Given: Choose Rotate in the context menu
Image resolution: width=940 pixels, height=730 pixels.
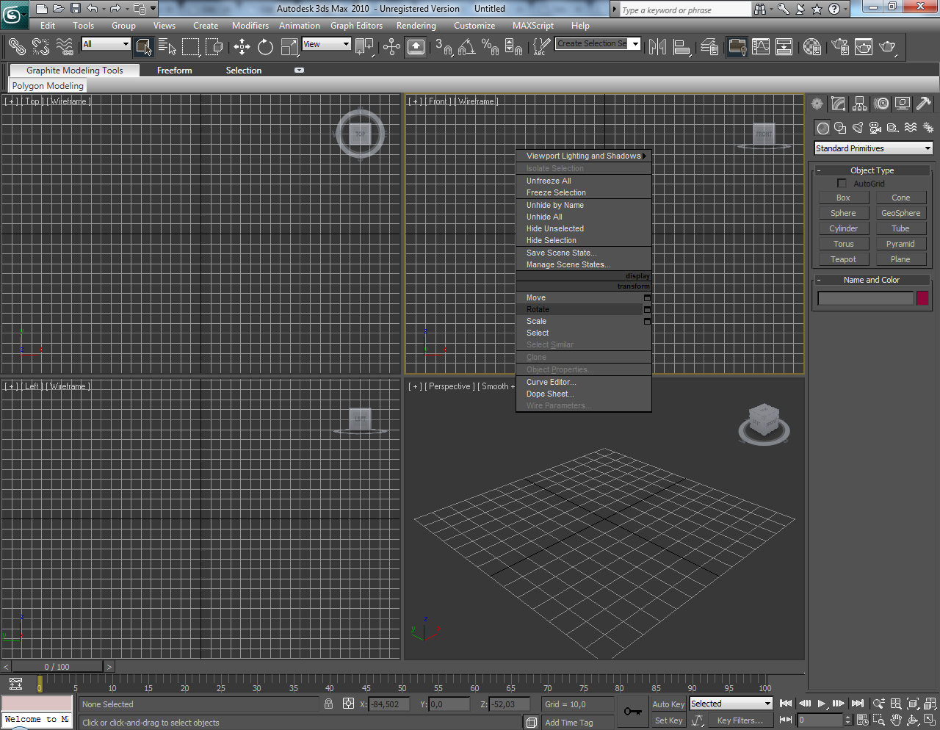Looking at the screenshot, I should click(580, 309).
